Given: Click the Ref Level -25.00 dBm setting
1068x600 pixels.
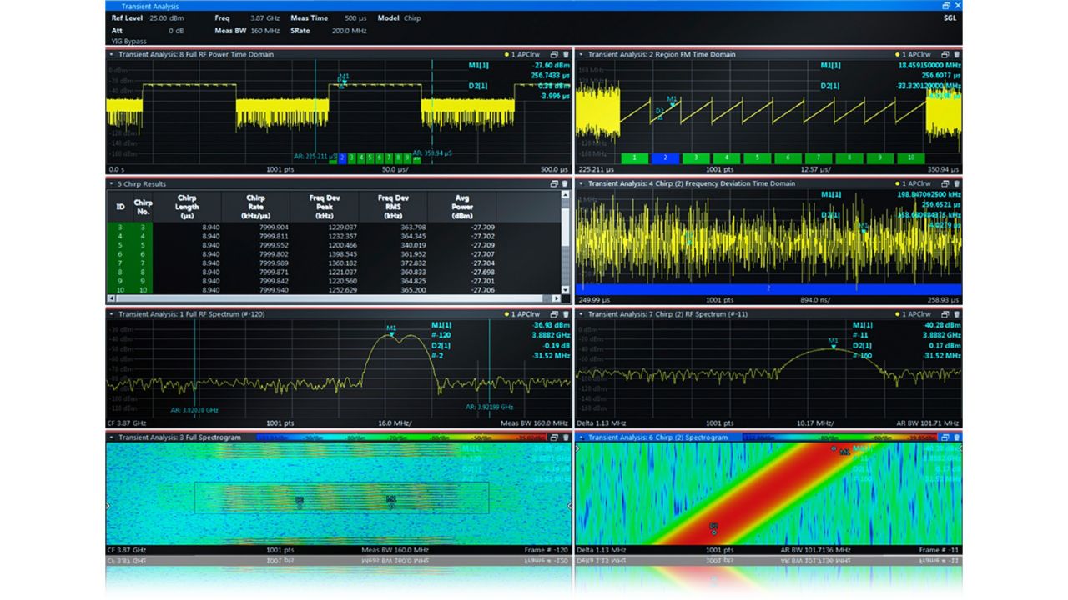Looking at the screenshot, I should [x=147, y=18].
